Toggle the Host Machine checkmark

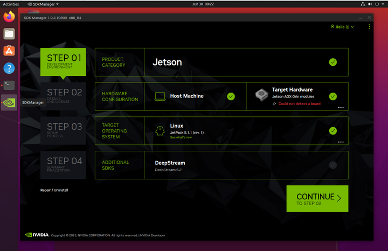[x=231, y=96]
